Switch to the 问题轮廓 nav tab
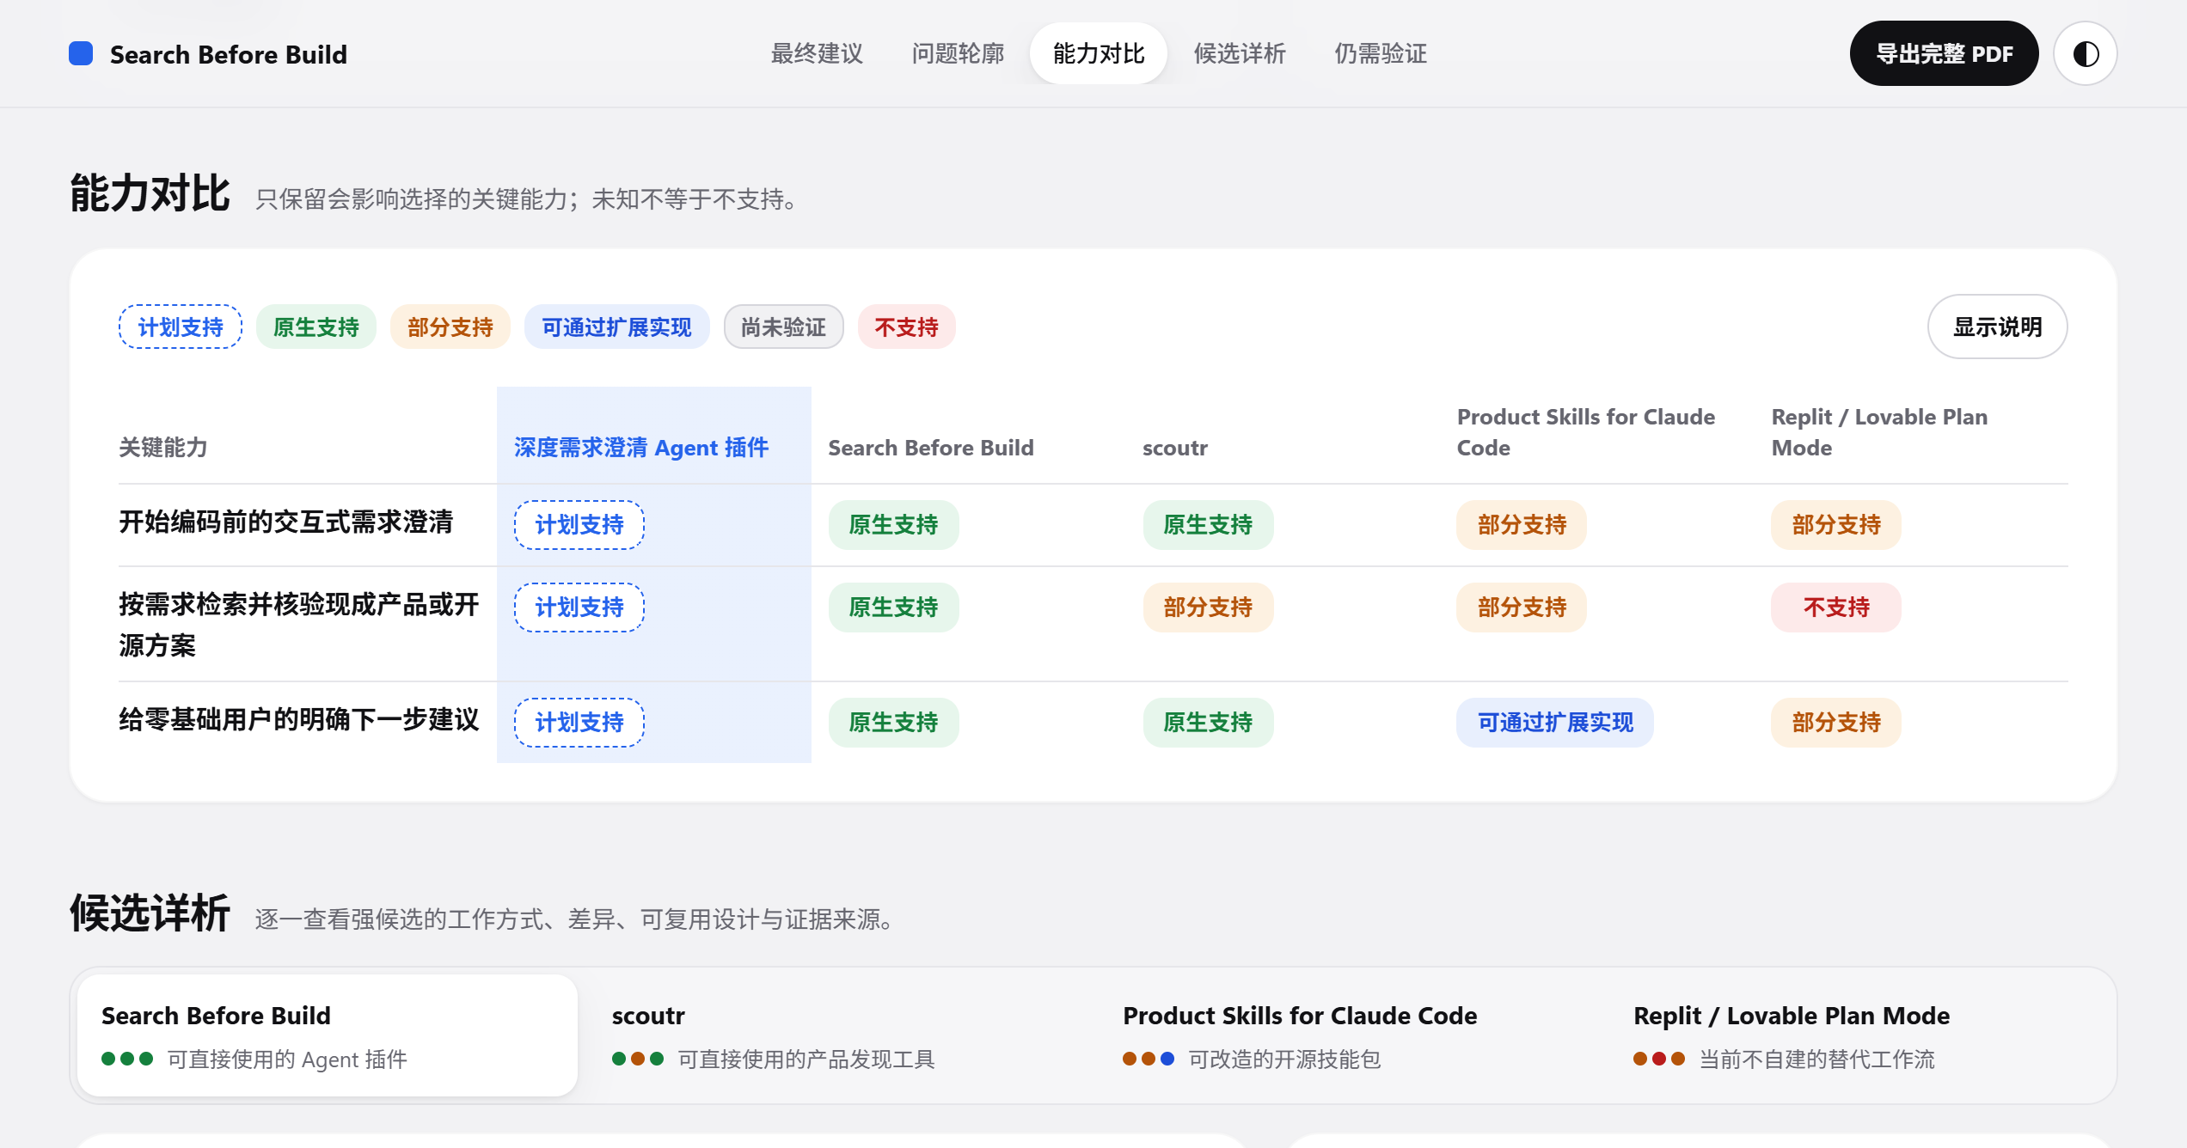2187x1148 pixels. 958,53
